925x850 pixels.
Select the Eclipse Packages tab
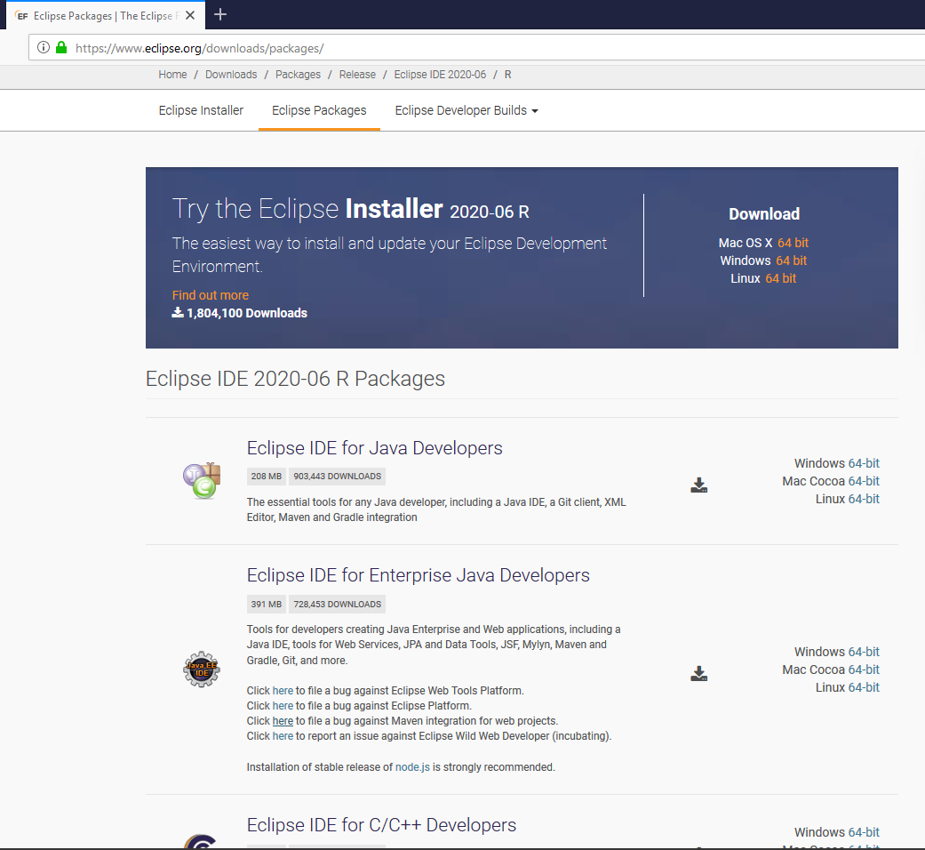click(319, 110)
